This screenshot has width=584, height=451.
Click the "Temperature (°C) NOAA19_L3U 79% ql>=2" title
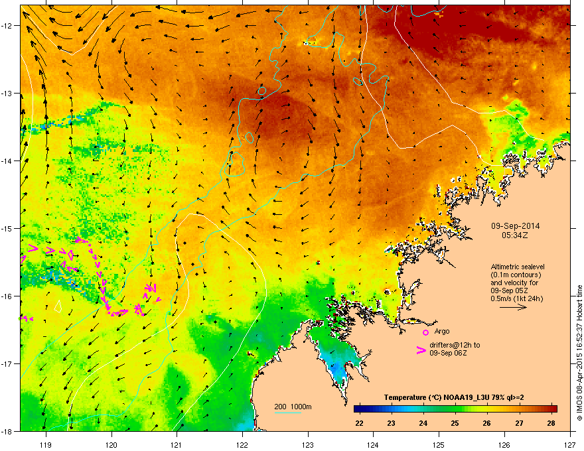coord(454,397)
